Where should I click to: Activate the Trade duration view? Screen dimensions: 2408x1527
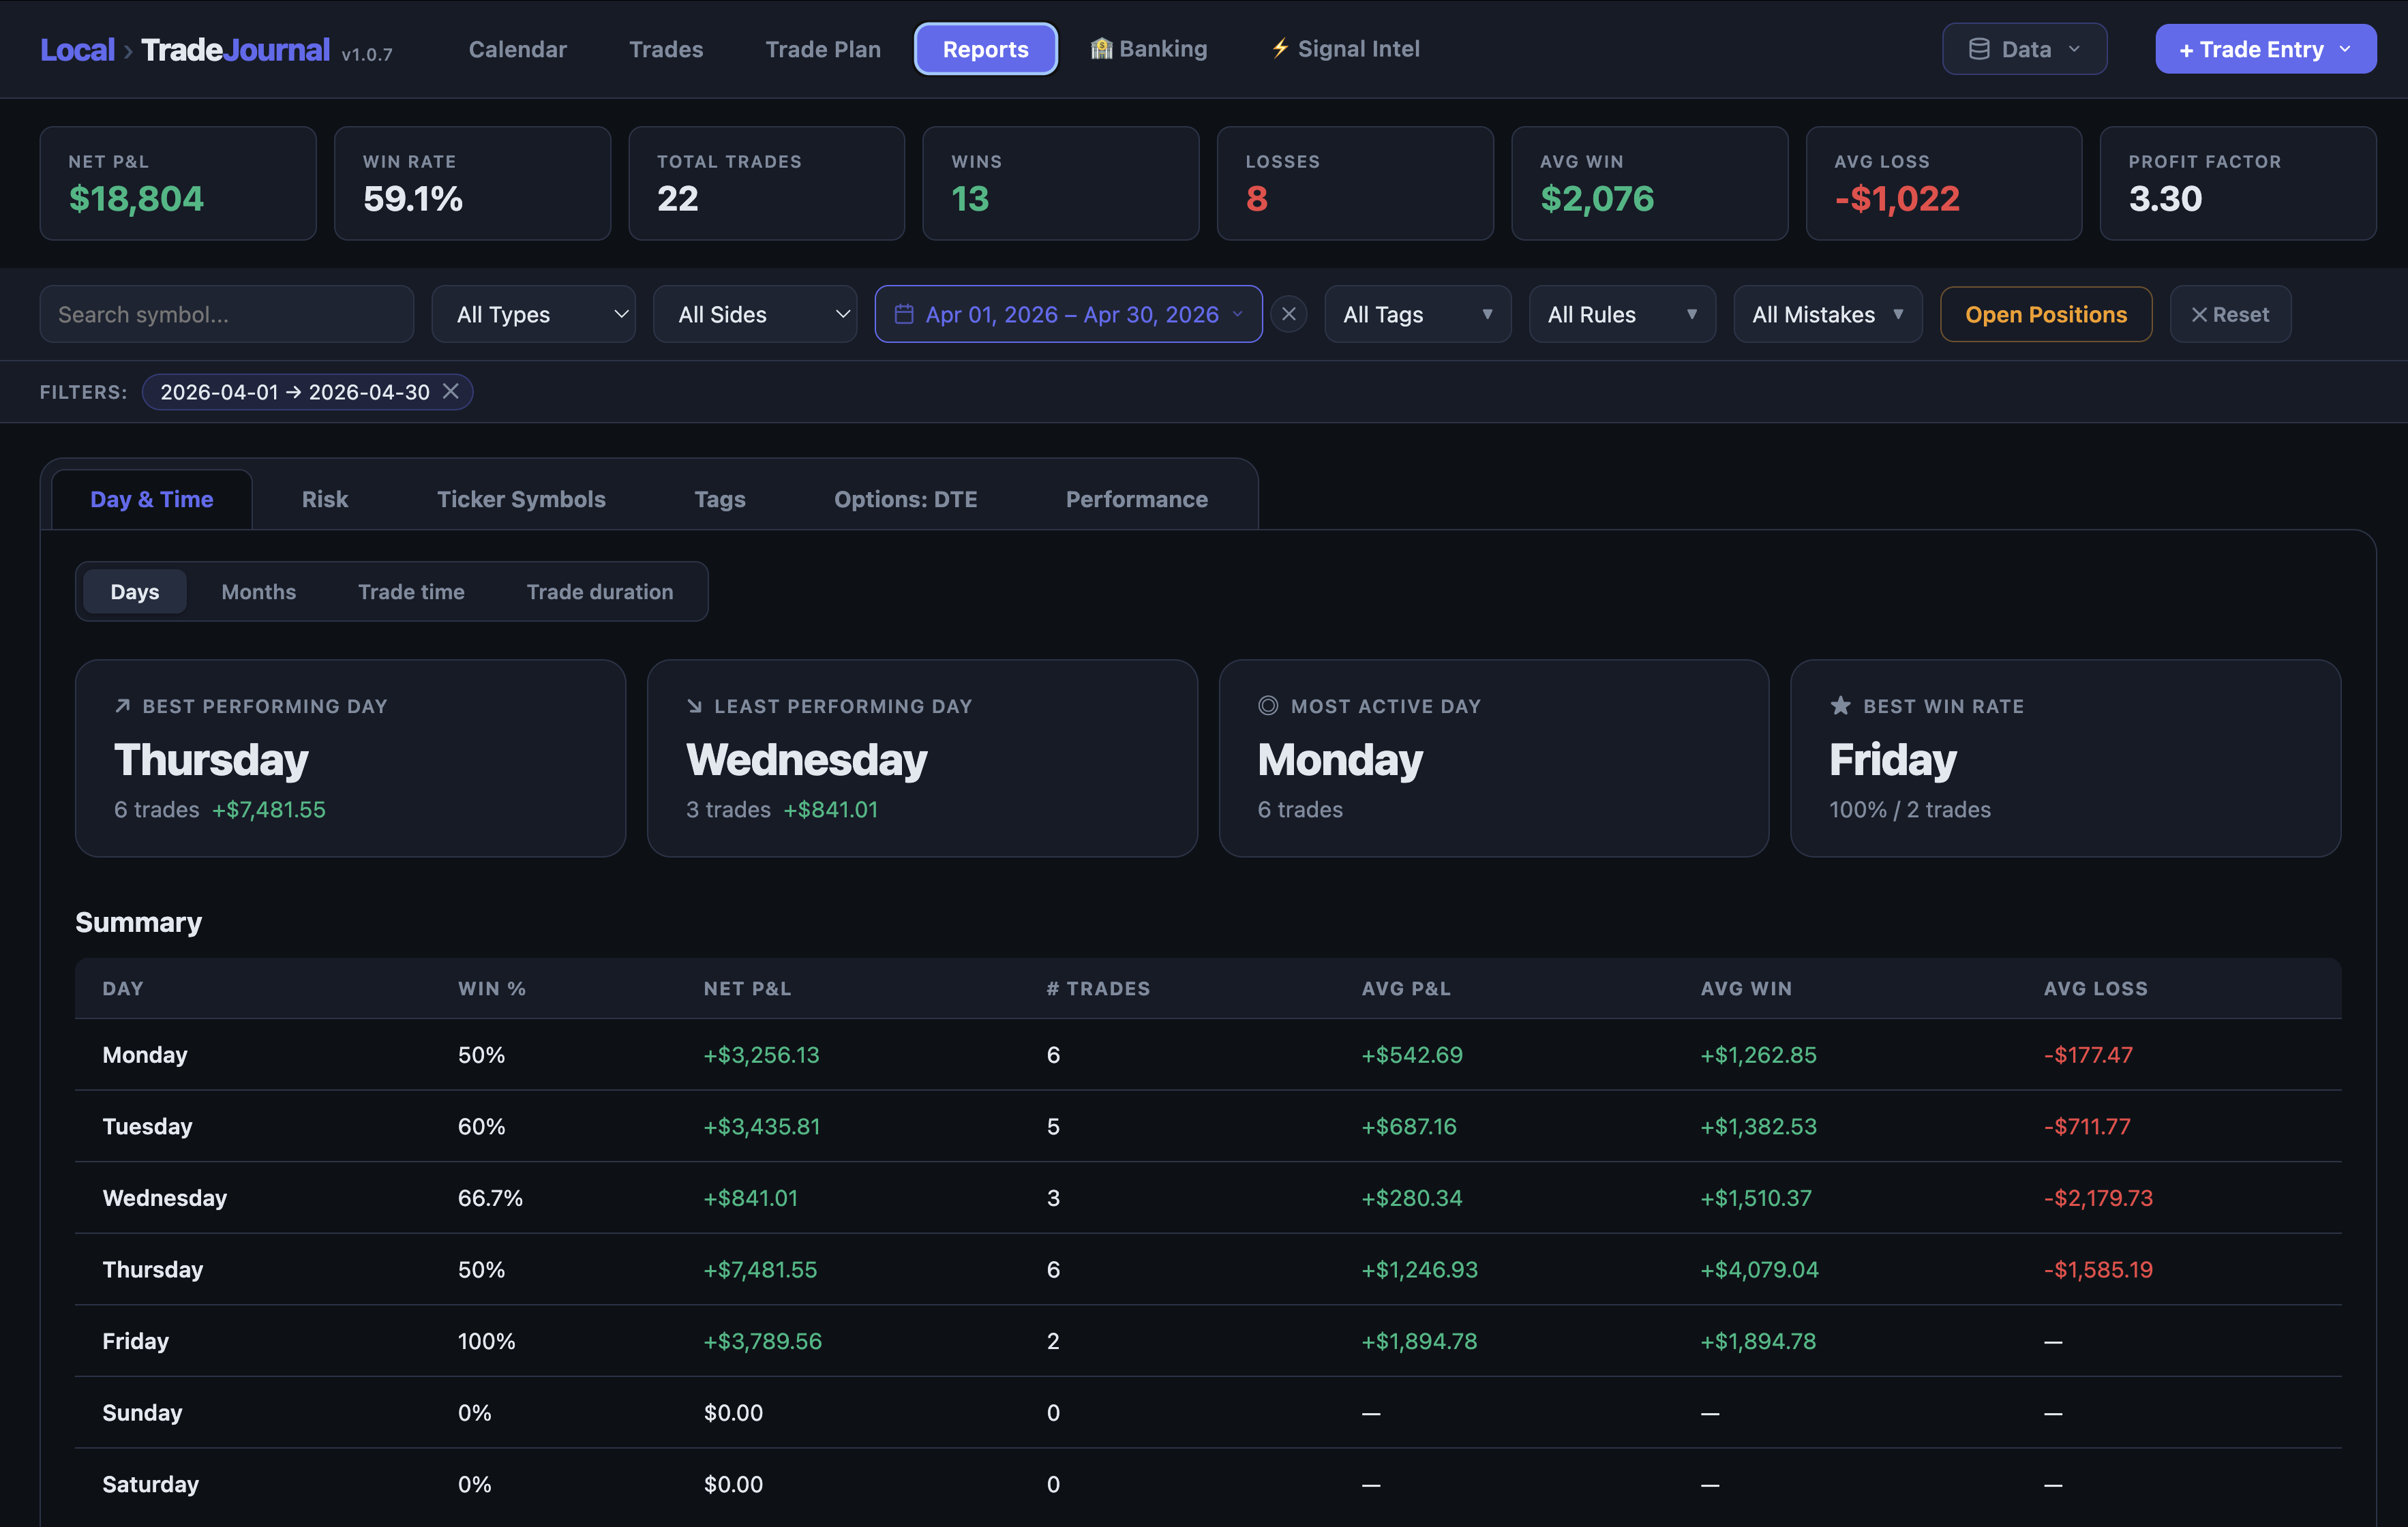600,591
